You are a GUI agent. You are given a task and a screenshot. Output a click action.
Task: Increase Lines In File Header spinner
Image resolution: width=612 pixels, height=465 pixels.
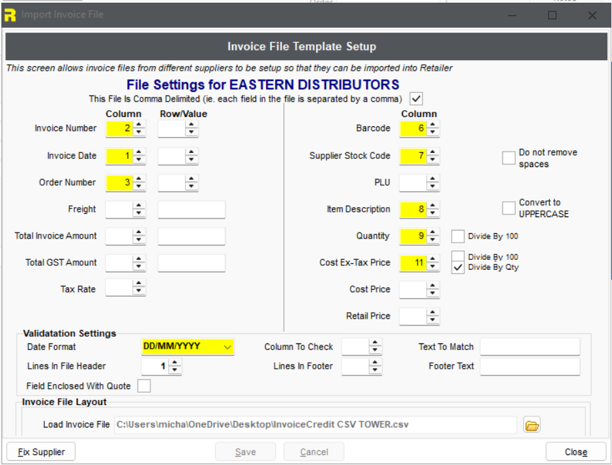(x=175, y=363)
